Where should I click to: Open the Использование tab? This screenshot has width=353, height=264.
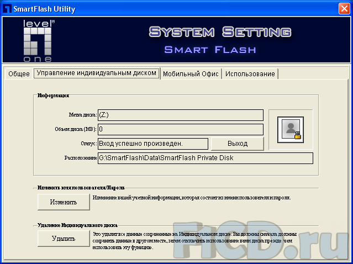click(250, 74)
